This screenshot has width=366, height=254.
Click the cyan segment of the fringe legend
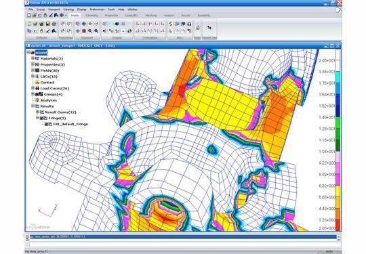point(338,77)
